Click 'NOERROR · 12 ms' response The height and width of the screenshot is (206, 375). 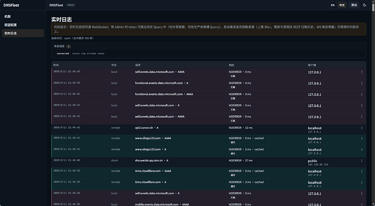241,128
